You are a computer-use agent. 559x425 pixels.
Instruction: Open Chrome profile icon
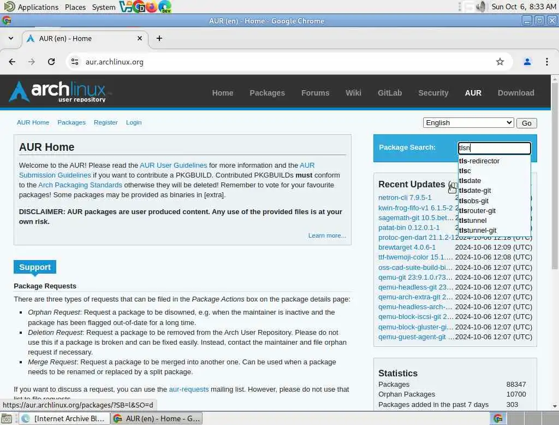click(x=527, y=62)
